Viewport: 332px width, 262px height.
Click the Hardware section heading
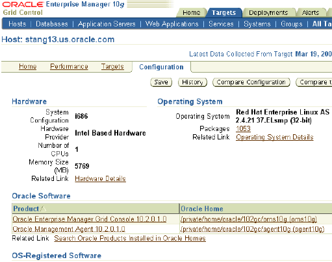tap(29, 101)
